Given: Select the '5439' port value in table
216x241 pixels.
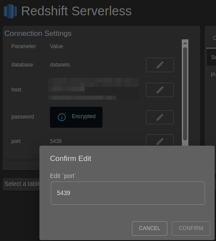Looking at the screenshot, I should point(56,141).
